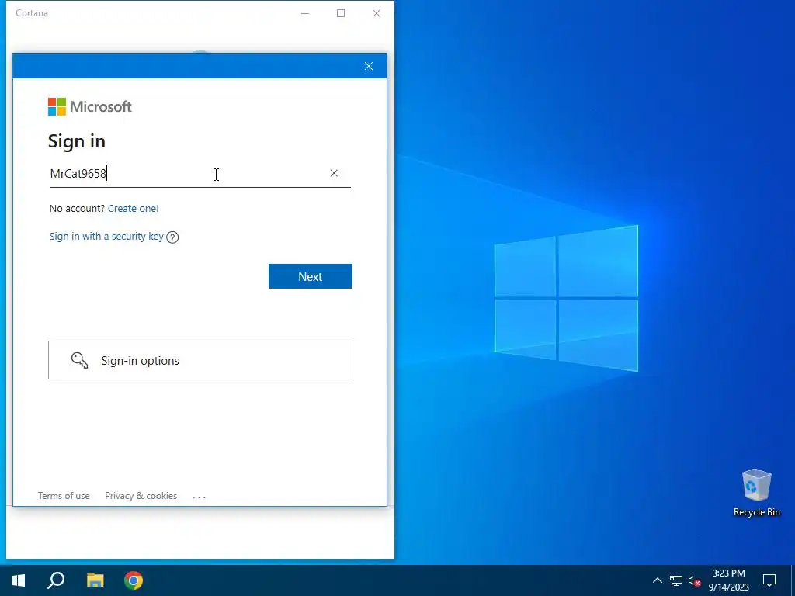Select the Recycle Bin desktop icon

point(756,493)
